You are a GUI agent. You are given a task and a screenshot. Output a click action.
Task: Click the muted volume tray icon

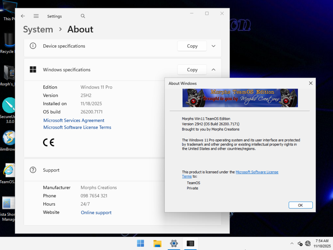300,244
